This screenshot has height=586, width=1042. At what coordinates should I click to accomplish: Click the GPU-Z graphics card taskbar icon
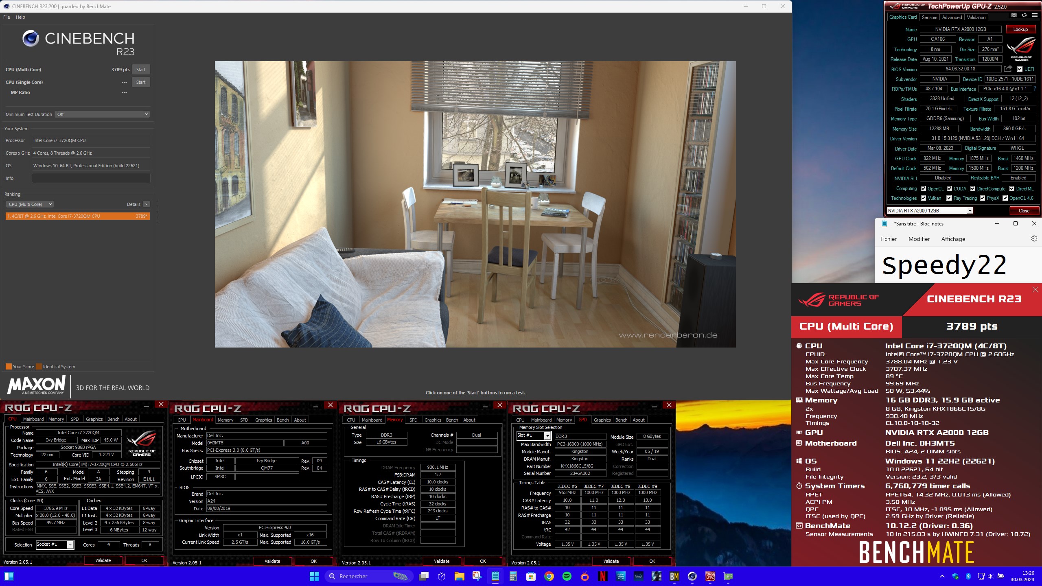click(x=728, y=576)
